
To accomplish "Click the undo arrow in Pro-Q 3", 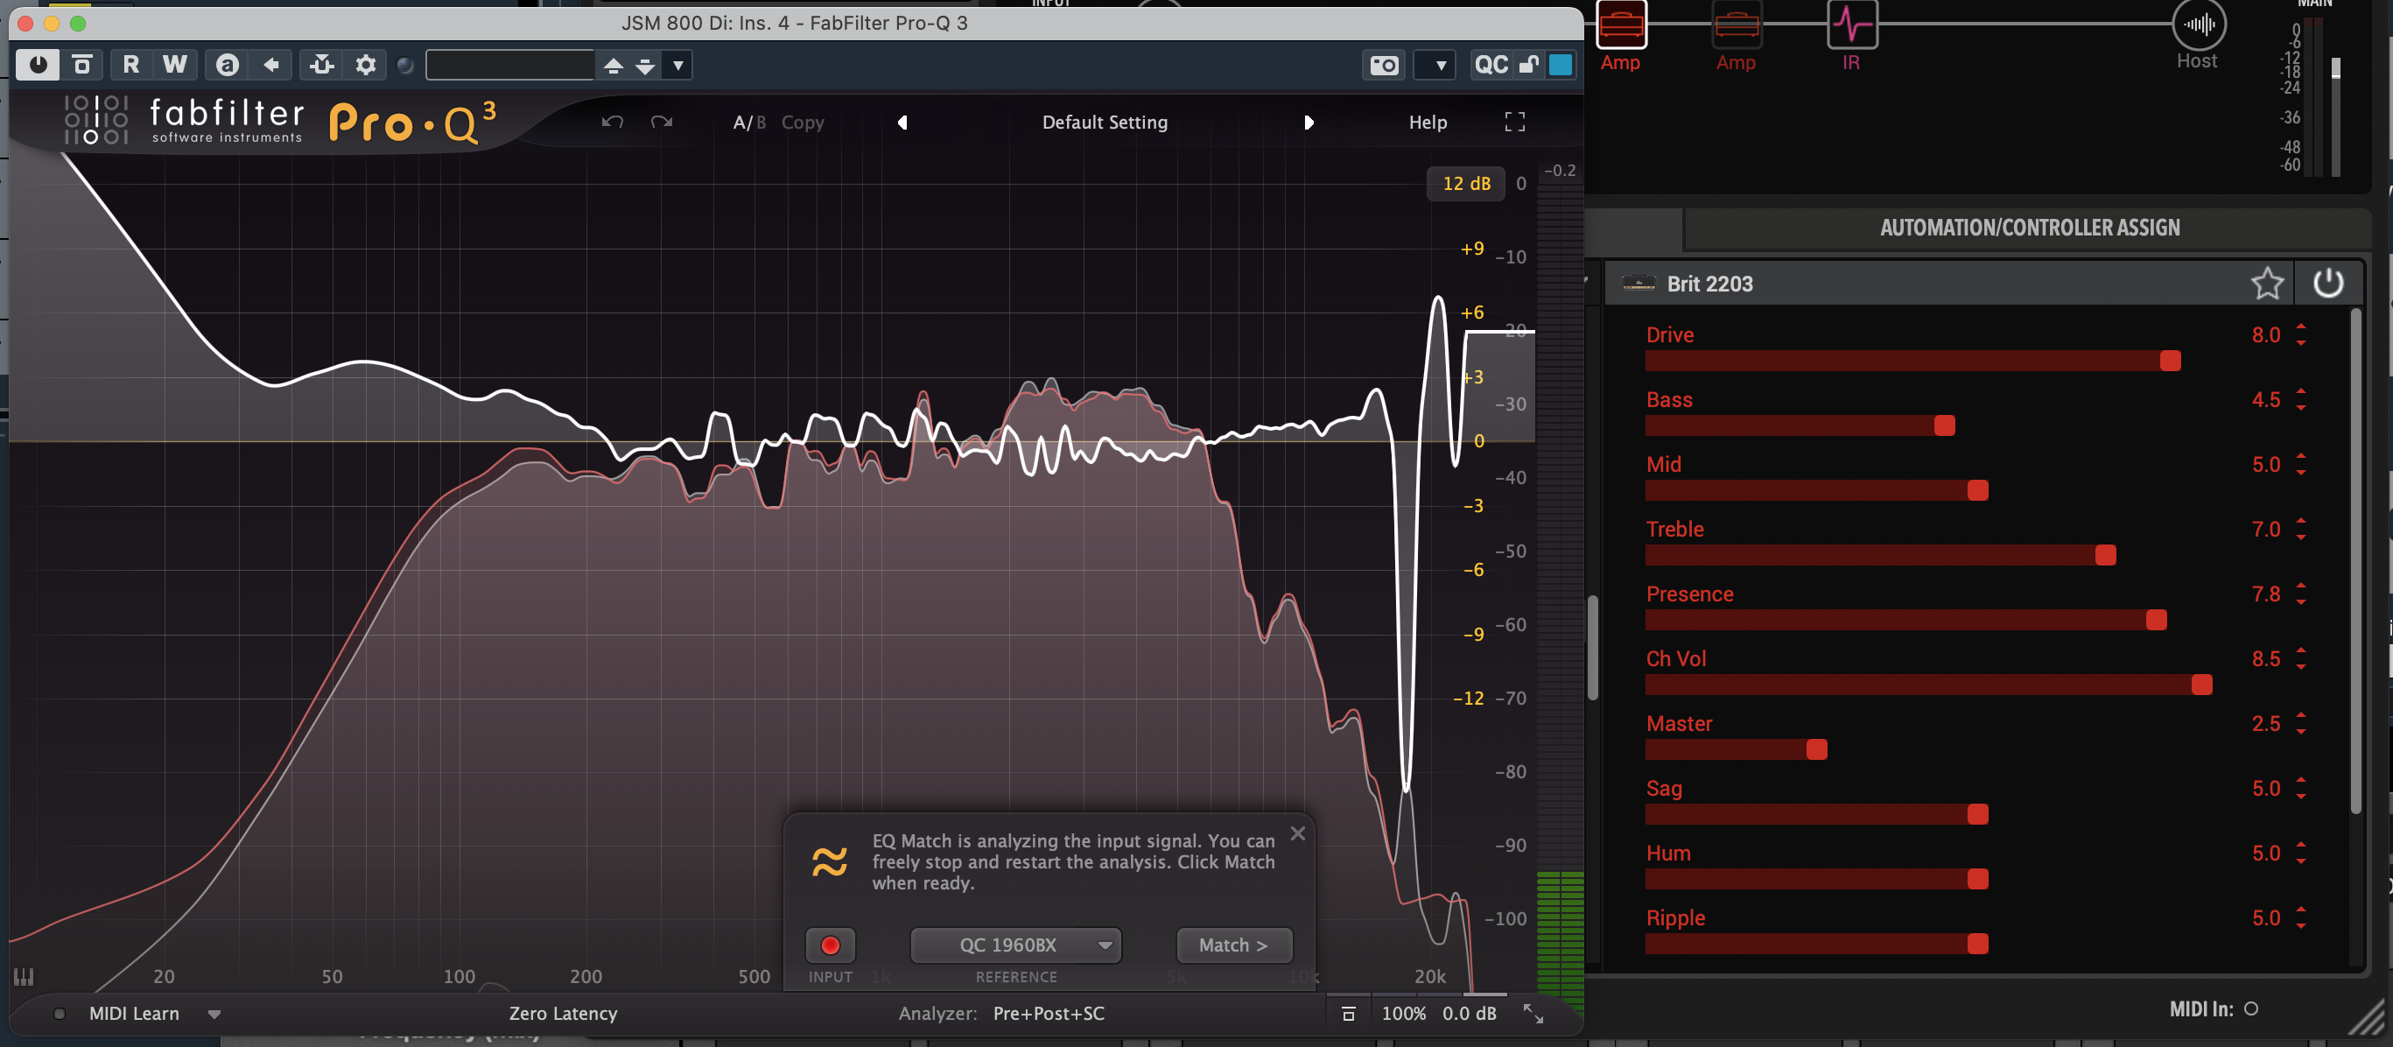I will (x=611, y=123).
